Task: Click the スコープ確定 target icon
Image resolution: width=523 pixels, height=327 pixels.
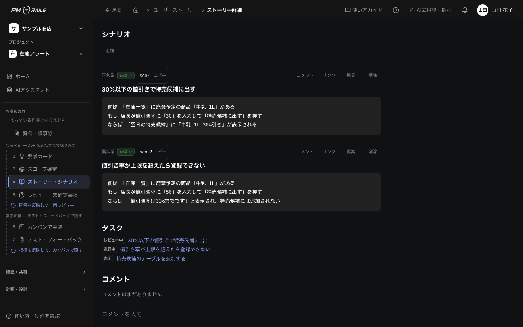Action: pyautogui.click(x=22, y=169)
